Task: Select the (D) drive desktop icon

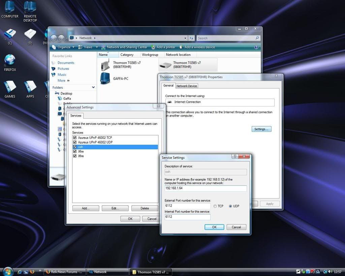Action: click(30, 37)
